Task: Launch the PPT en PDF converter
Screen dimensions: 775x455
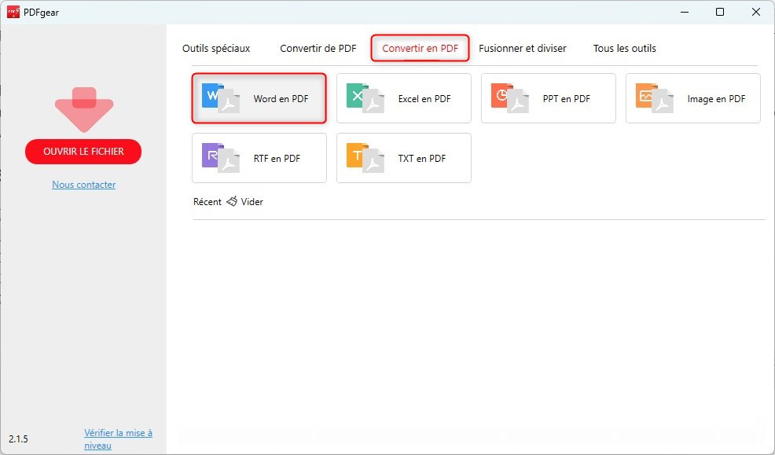Action: (x=548, y=97)
